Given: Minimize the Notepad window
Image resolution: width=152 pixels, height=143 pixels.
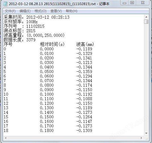Looking at the screenshot, I should tap(124, 3).
